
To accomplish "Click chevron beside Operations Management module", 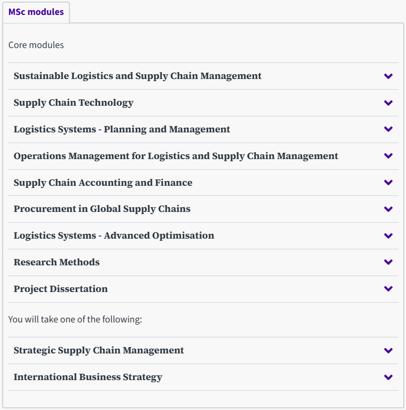I will (x=388, y=156).
